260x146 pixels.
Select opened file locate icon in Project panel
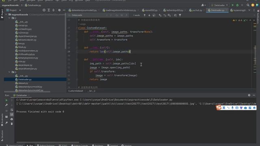[44, 10]
